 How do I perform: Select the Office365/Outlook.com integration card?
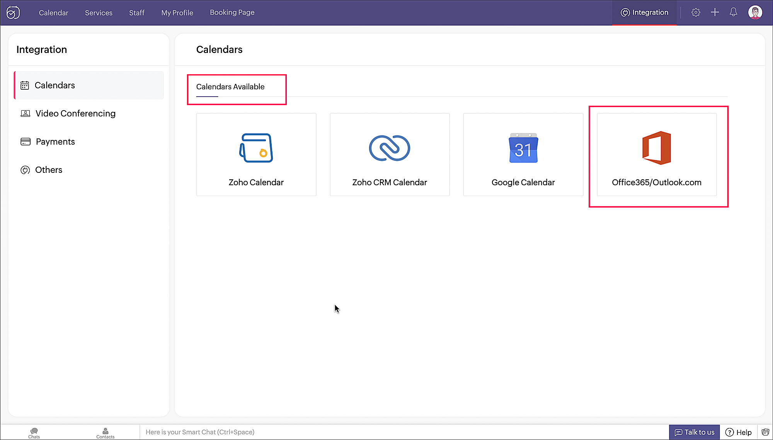click(x=656, y=155)
